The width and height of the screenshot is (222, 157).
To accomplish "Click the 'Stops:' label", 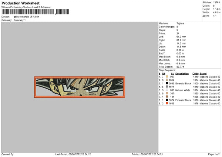I will [x=162, y=30].
